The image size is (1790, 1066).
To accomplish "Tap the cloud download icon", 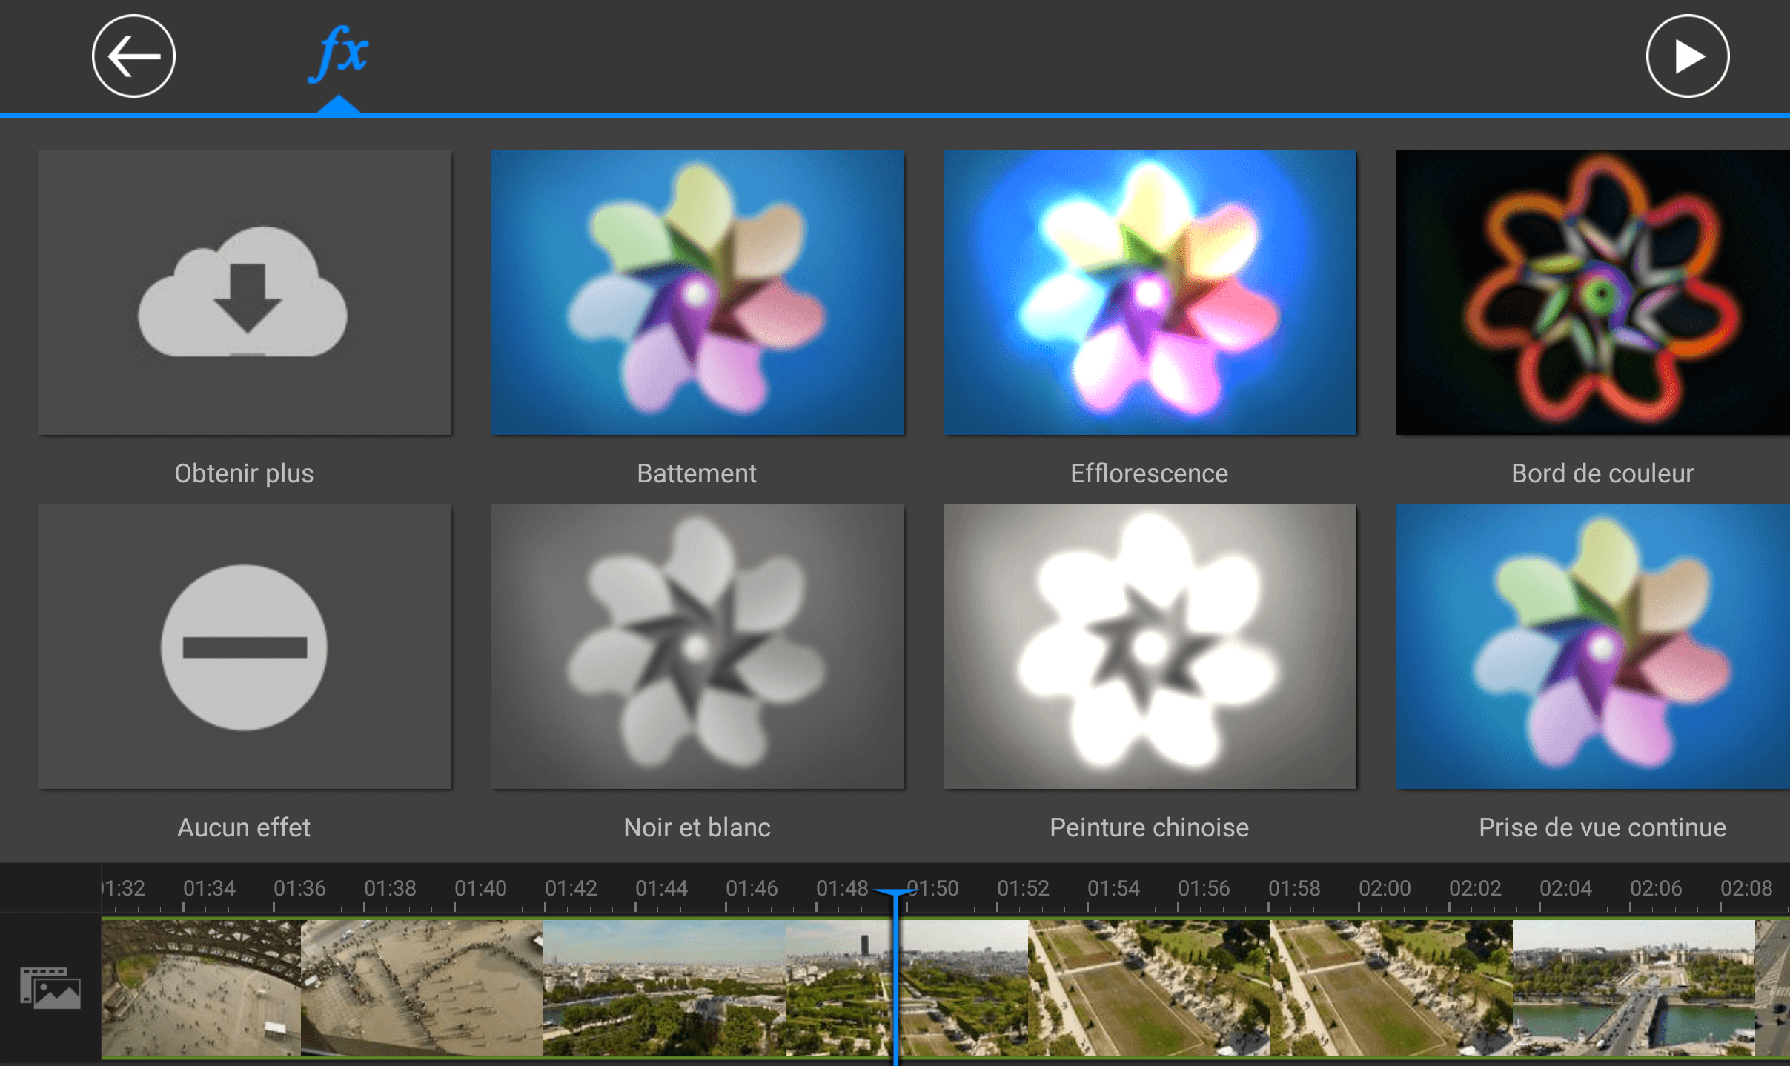I will pyautogui.click(x=244, y=292).
